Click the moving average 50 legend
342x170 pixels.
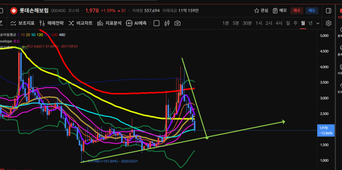coord(33,35)
